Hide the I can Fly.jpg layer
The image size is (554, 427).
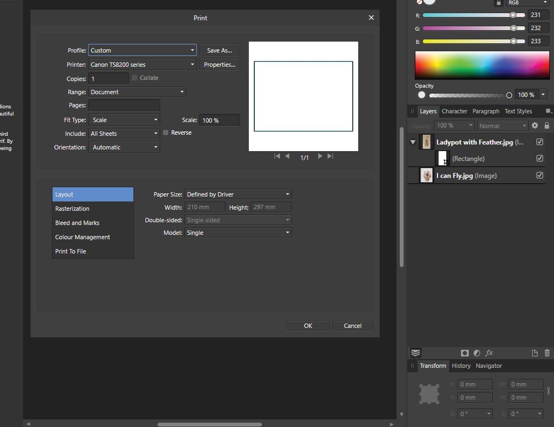(540, 175)
